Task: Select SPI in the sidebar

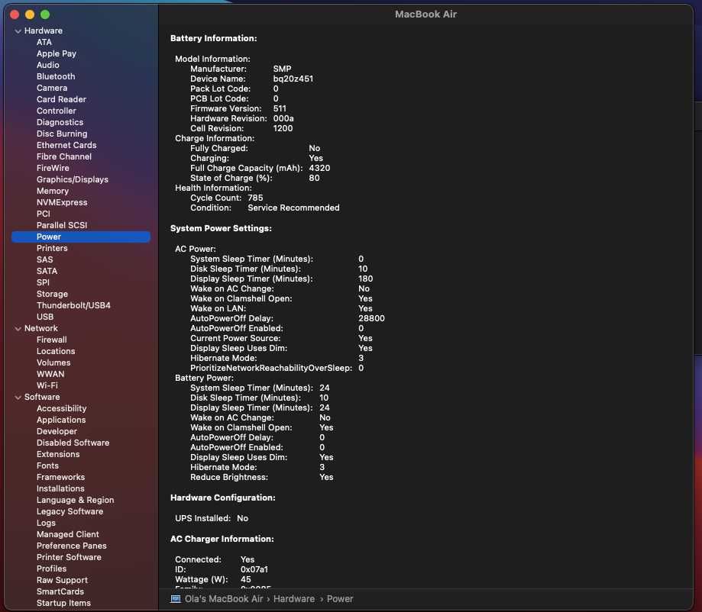Action: coord(43,282)
